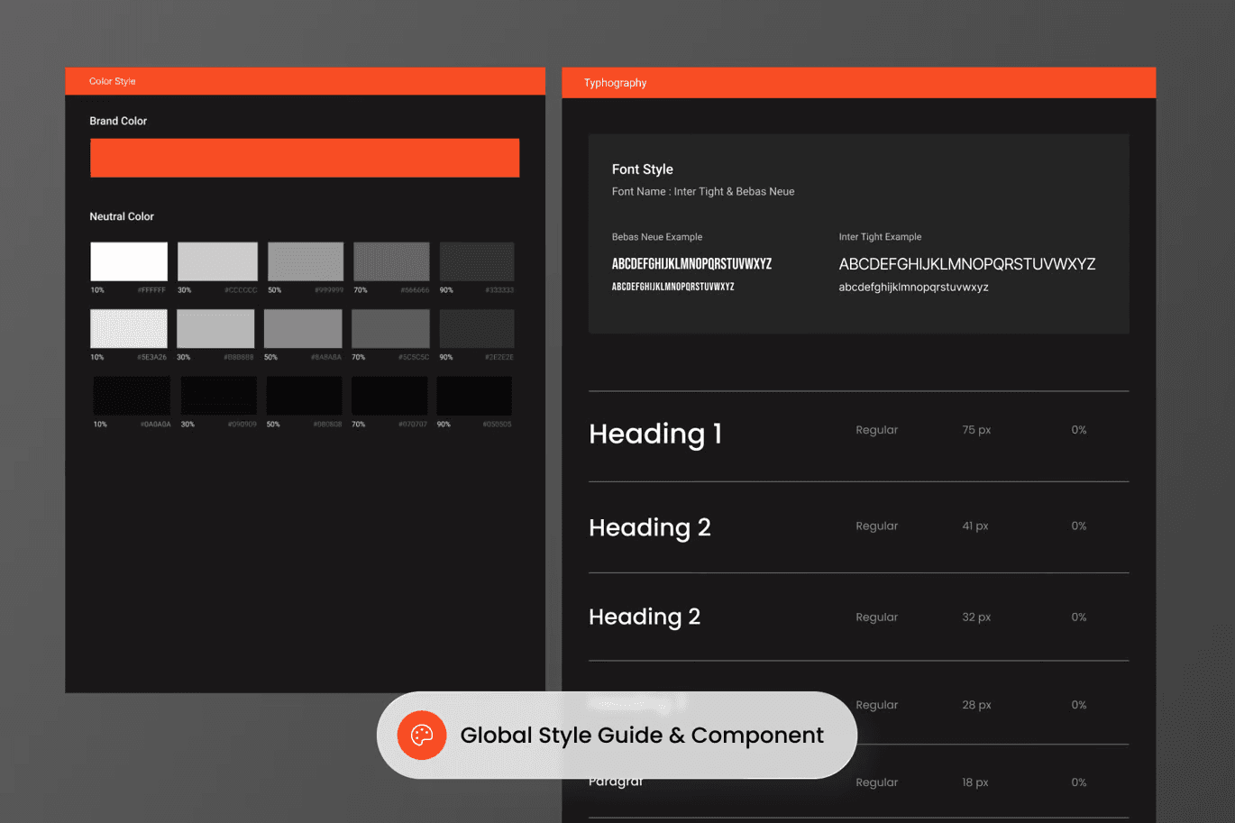Viewport: 1235px width, 823px height.
Task: Select the swatch labeled #5E3A26
Action: (x=129, y=329)
